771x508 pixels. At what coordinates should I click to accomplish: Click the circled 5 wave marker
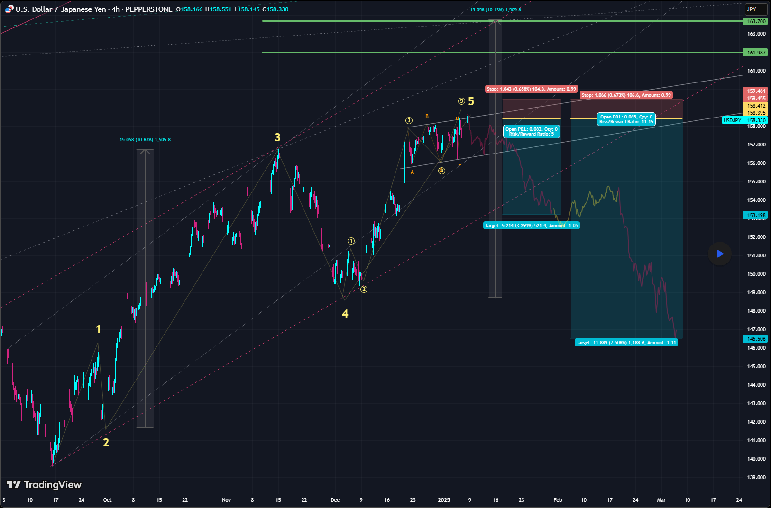[461, 101]
